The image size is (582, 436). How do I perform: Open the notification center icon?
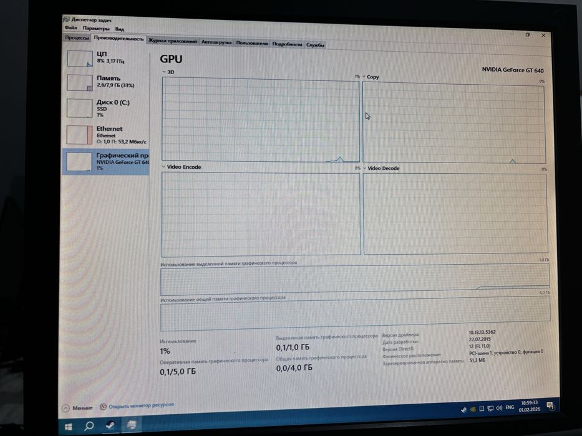[x=550, y=405]
